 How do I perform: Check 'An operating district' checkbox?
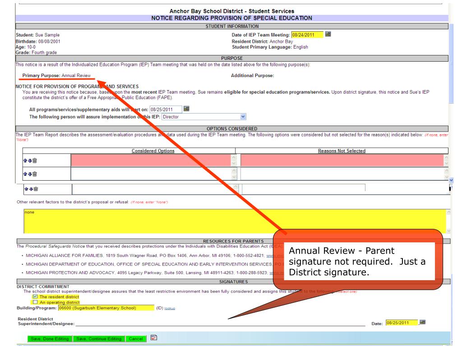[x=35, y=302]
